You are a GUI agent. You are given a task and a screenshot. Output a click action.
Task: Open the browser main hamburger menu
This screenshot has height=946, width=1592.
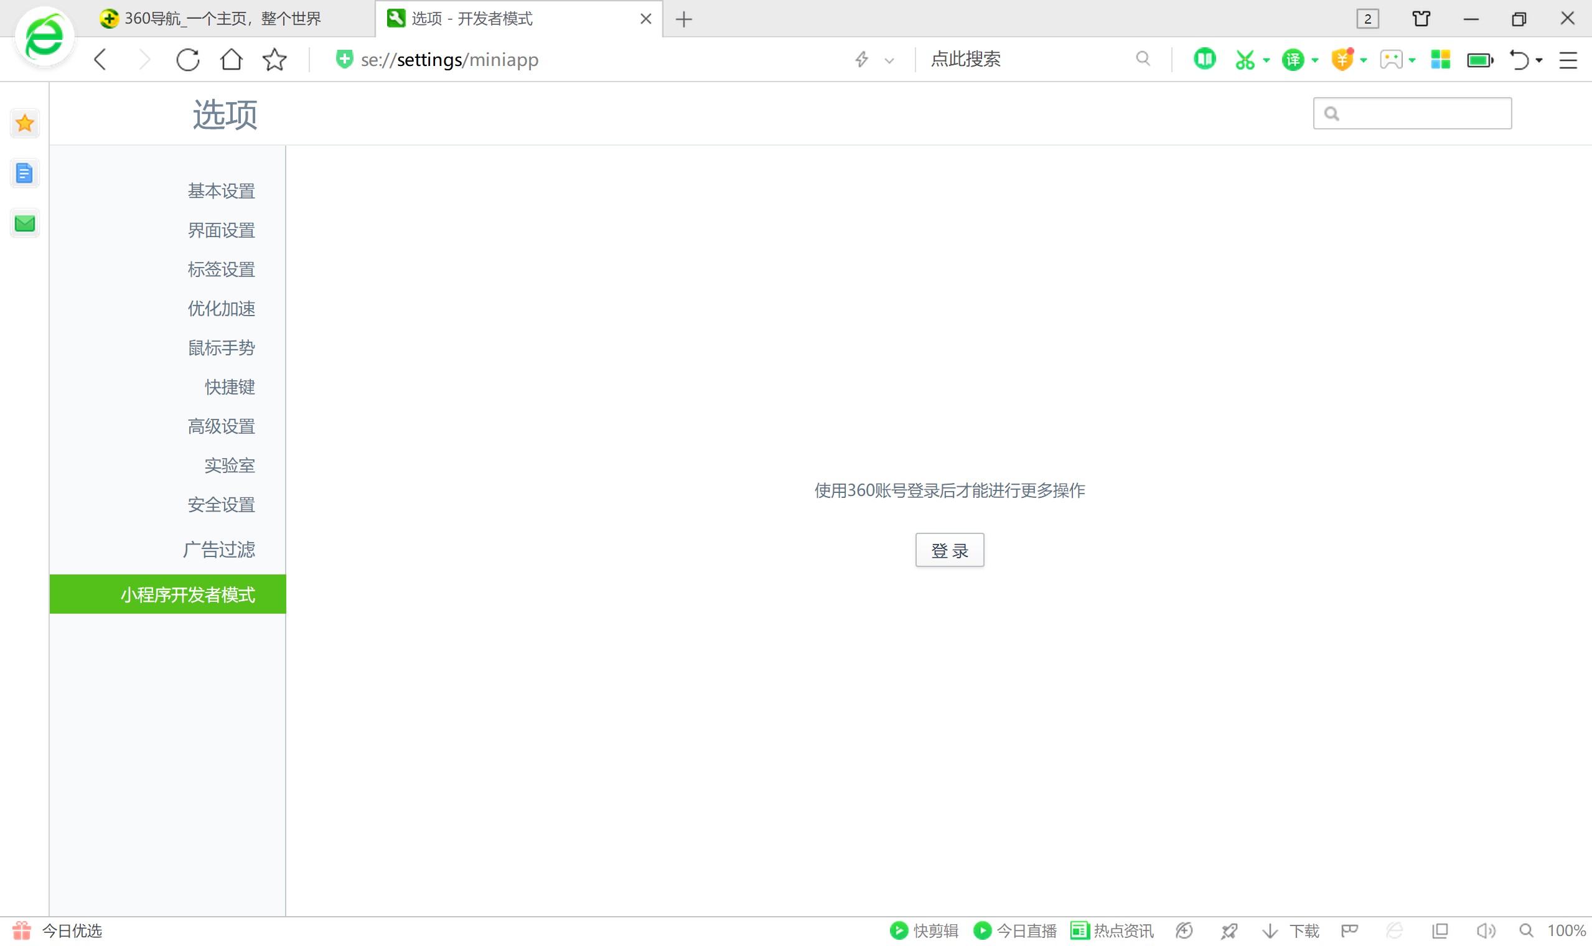[1568, 60]
